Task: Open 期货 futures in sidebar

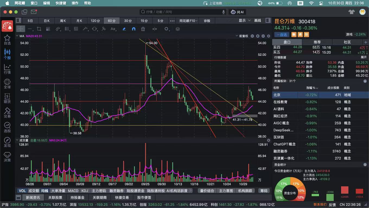Action: tap(7, 98)
